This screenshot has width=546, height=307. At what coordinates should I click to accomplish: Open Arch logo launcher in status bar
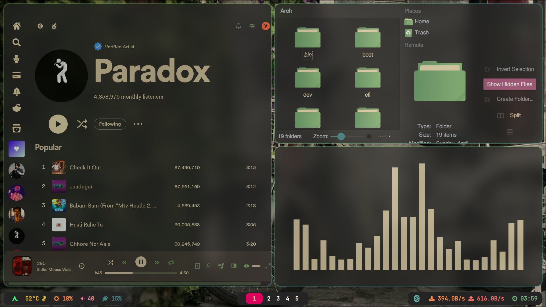[x=15, y=298]
